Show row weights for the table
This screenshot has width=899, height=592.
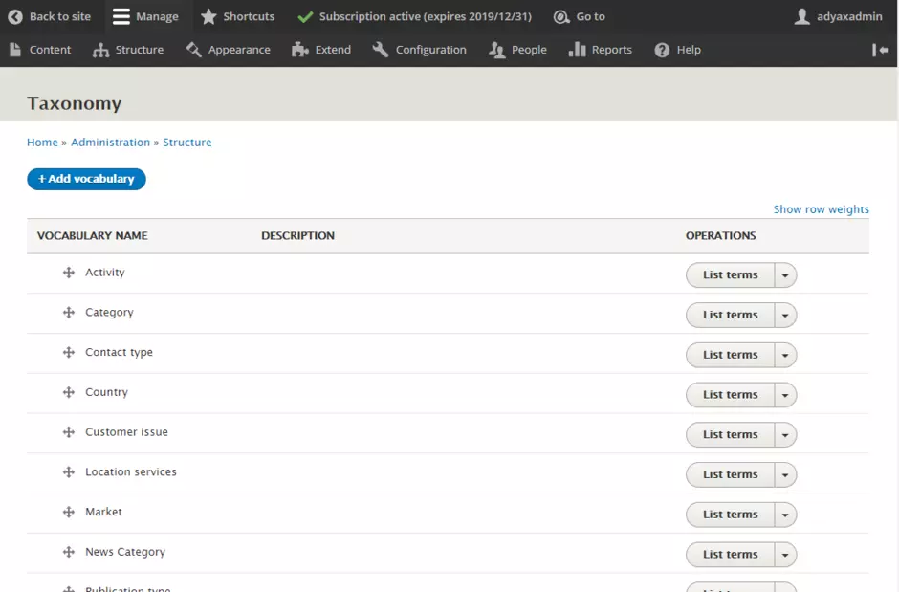(821, 209)
